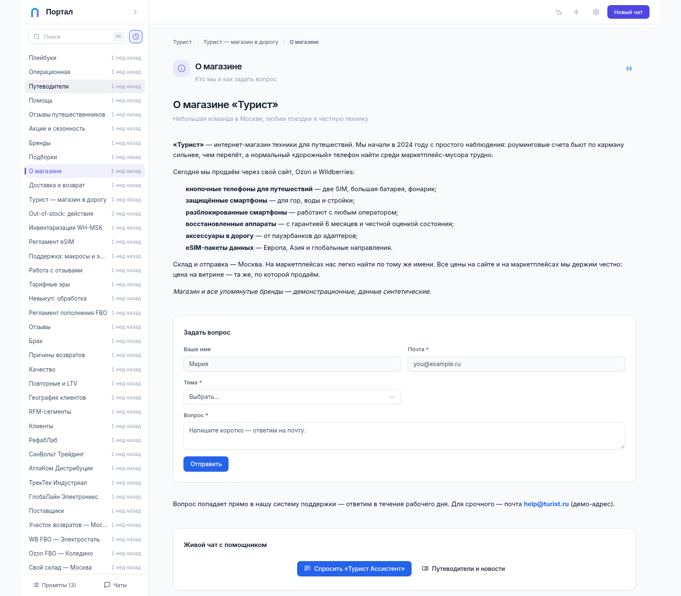This screenshot has width=681, height=596.
Task: Toggle dark mode moon icon
Action: click(x=559, y=12)
